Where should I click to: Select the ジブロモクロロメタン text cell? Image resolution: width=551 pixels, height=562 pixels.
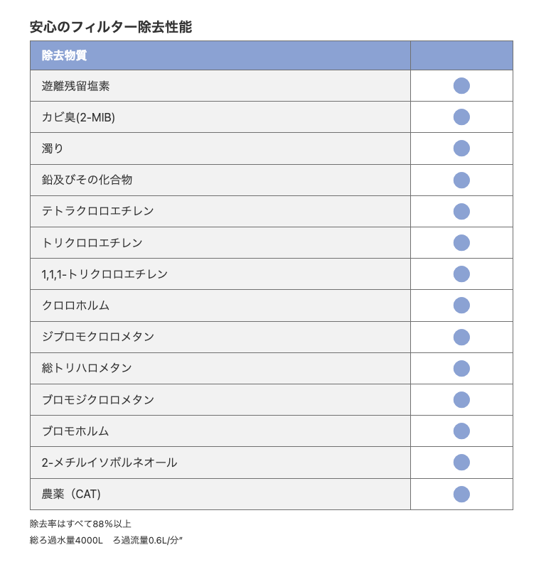98,337
